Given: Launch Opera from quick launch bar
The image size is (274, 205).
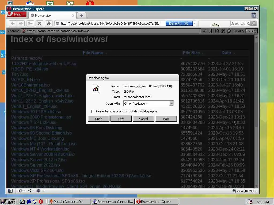Looking at the screenshot, I should (x=41, y=202).
